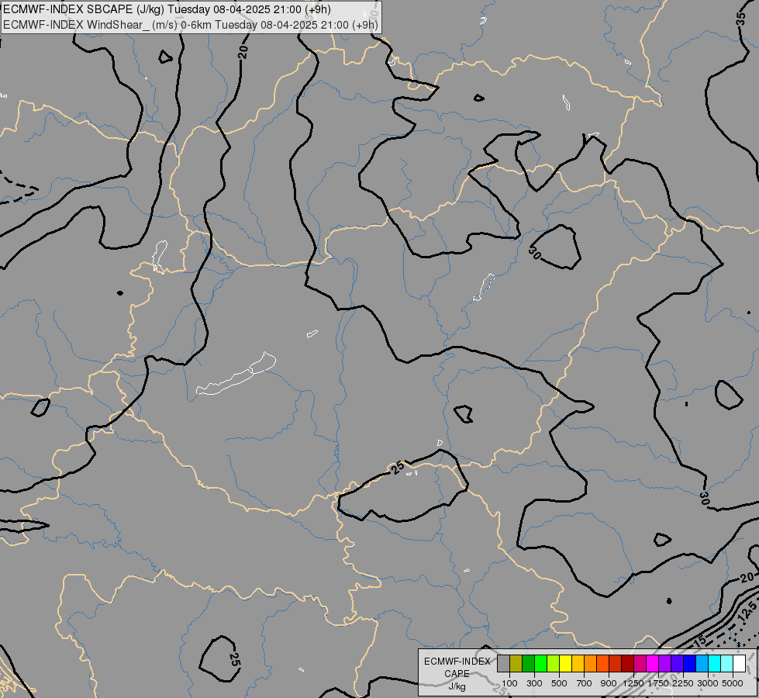Image resolution: width=759 pixels, height=698 pixels.
Task: Select the orange swatch above 700
Action: point(591,664)
